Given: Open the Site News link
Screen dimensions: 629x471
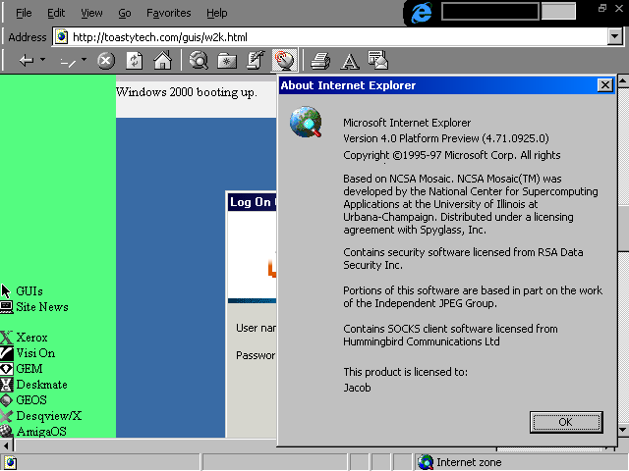Looking at the screenshot, I should [x=42, y=307].
